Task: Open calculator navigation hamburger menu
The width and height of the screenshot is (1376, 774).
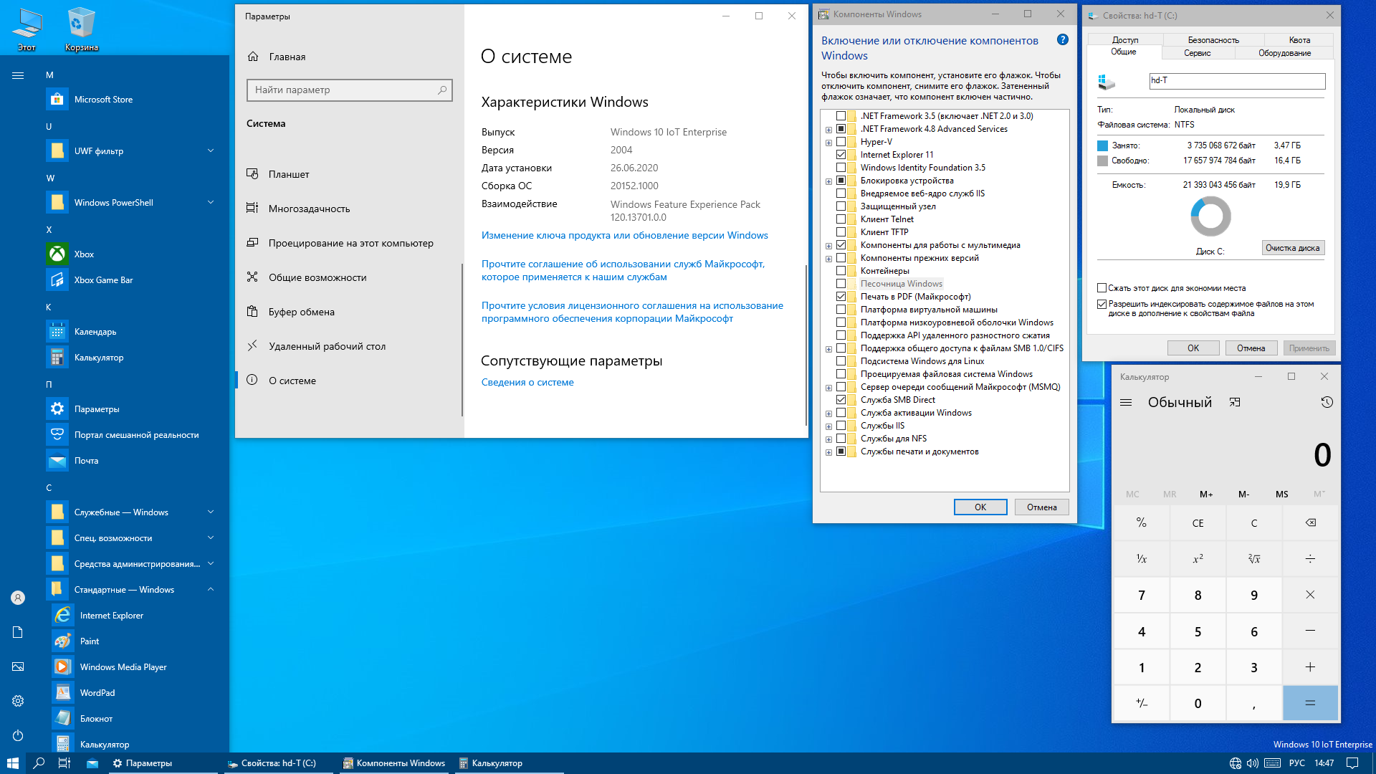Action: 1126,403
